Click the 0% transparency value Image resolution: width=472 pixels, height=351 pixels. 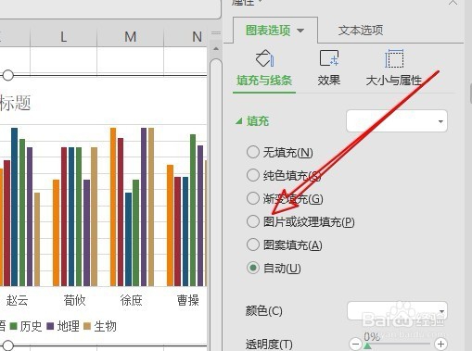click(372, 336)
